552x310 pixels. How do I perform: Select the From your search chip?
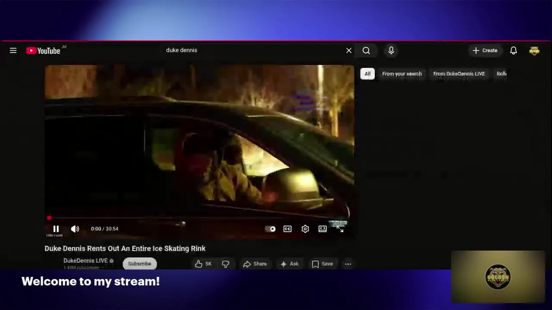402,74
